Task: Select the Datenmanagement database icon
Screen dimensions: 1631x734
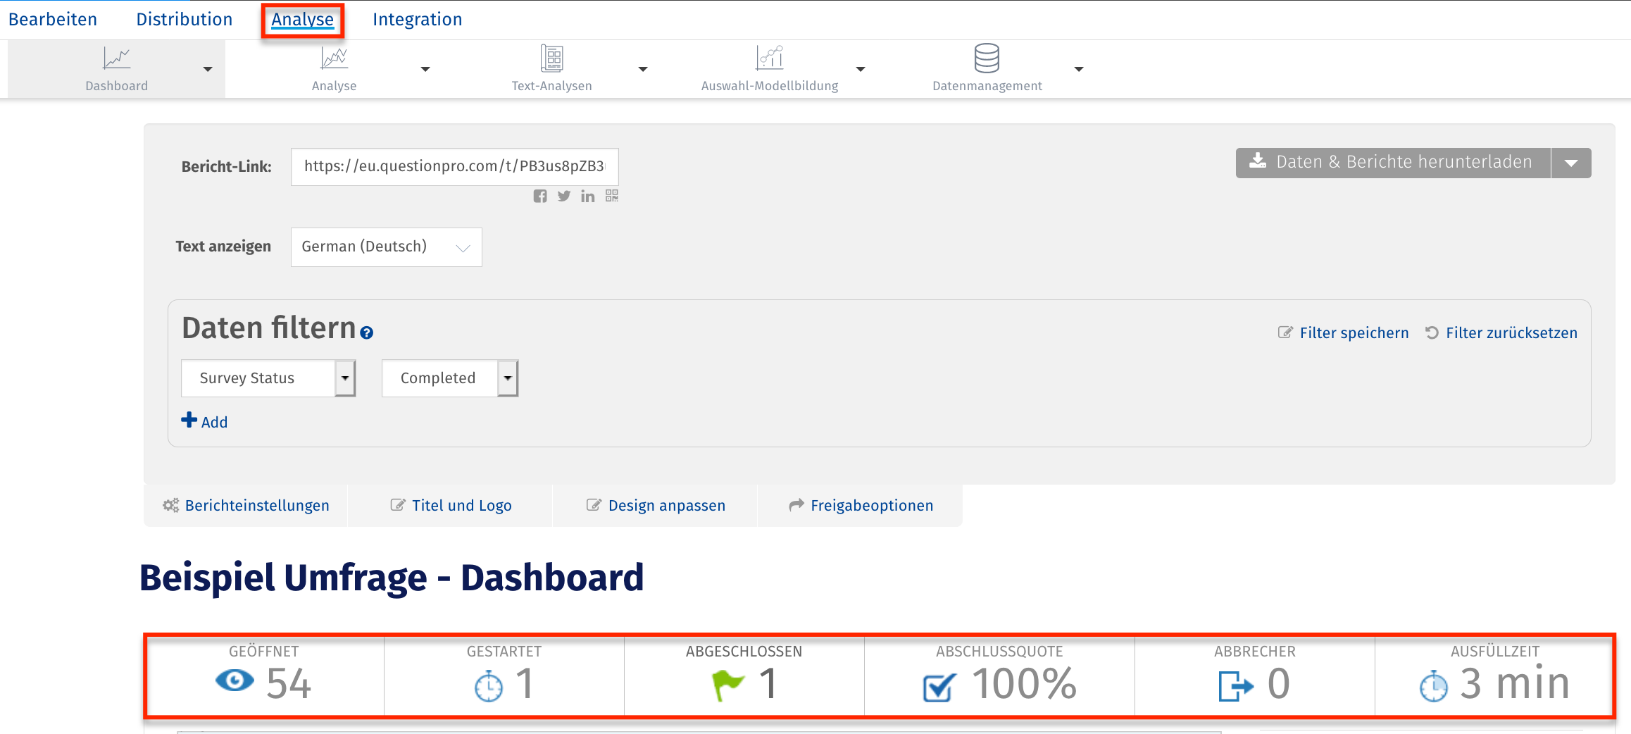Action: click(987, 58)
